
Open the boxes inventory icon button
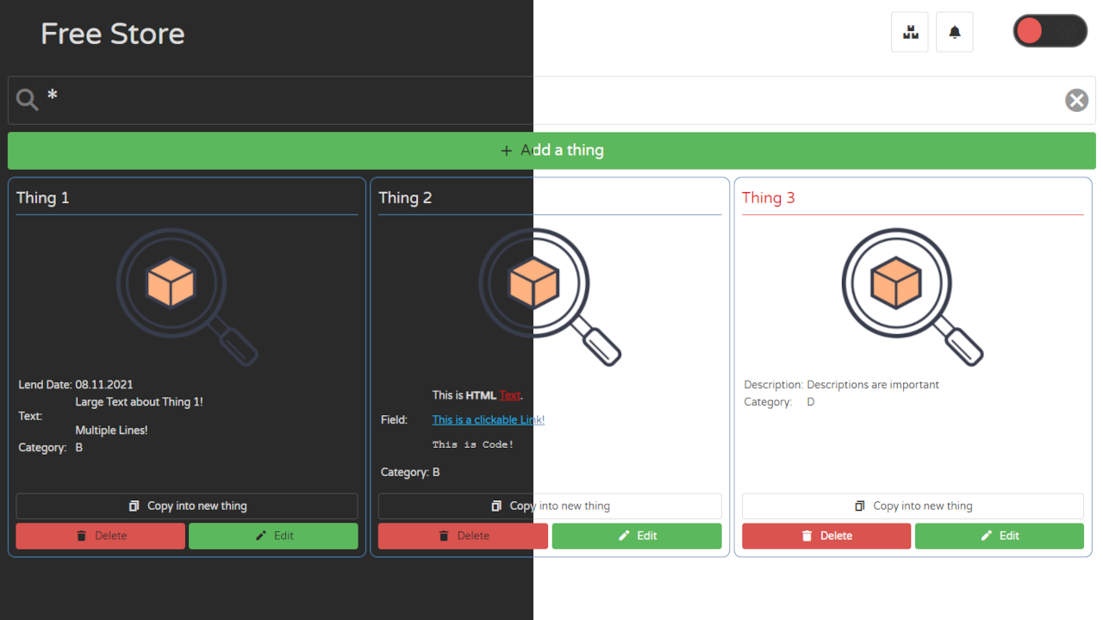pyautogui.click(x=910, y=32)
